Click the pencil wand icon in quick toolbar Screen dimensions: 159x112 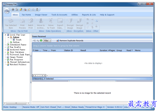[x=29, y=9]
